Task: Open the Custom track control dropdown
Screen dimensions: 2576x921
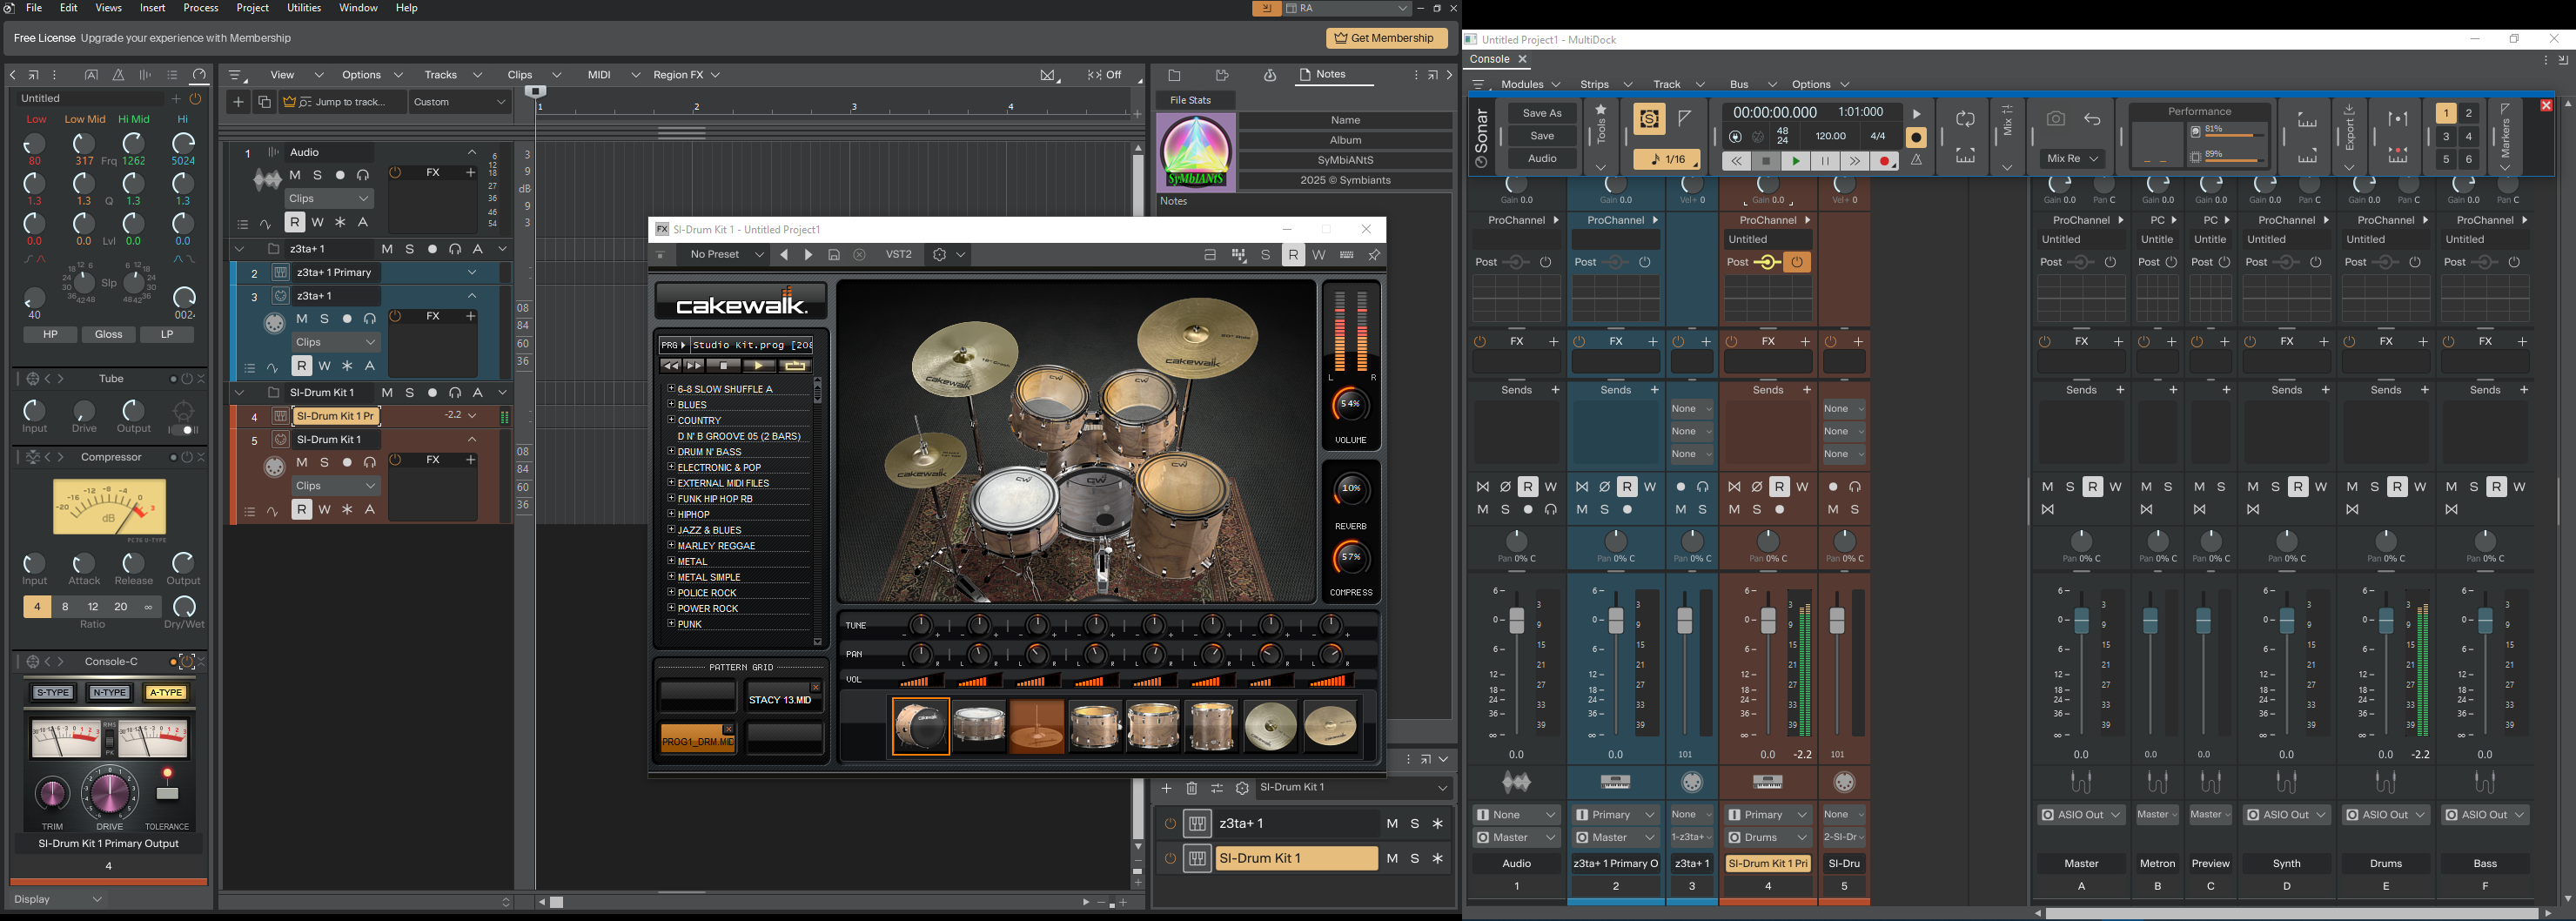Action: [460, 102]
